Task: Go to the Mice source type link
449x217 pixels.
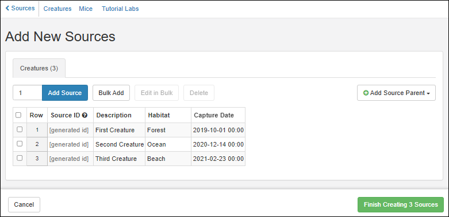Action: click(86, 9)
